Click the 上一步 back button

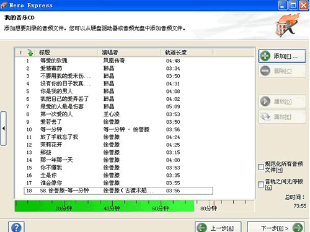218,227
